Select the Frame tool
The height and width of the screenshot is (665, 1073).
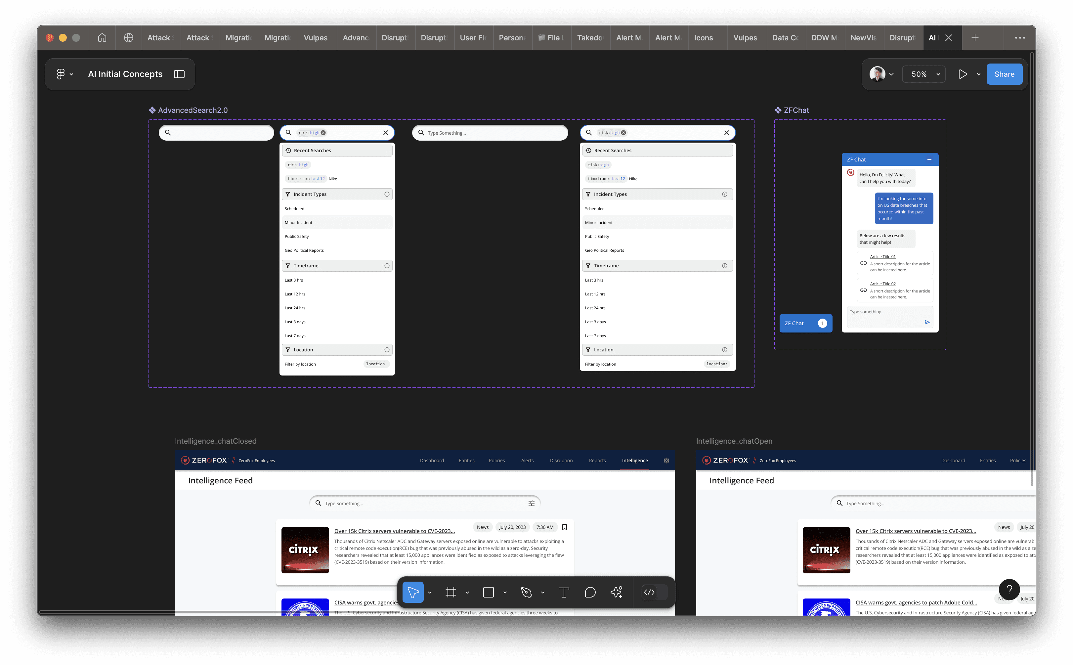[x=451, y=593]
